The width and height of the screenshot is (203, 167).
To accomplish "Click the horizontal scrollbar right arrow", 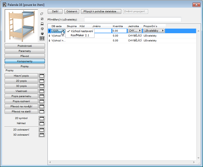I will point(194,162).
